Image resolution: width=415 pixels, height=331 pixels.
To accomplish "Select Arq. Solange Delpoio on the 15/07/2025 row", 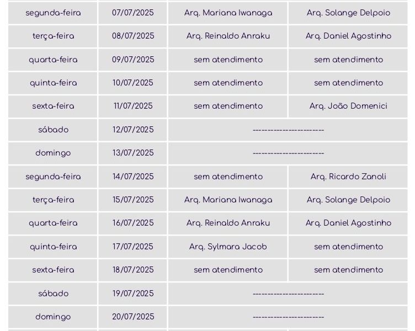I will click(348, 200).
